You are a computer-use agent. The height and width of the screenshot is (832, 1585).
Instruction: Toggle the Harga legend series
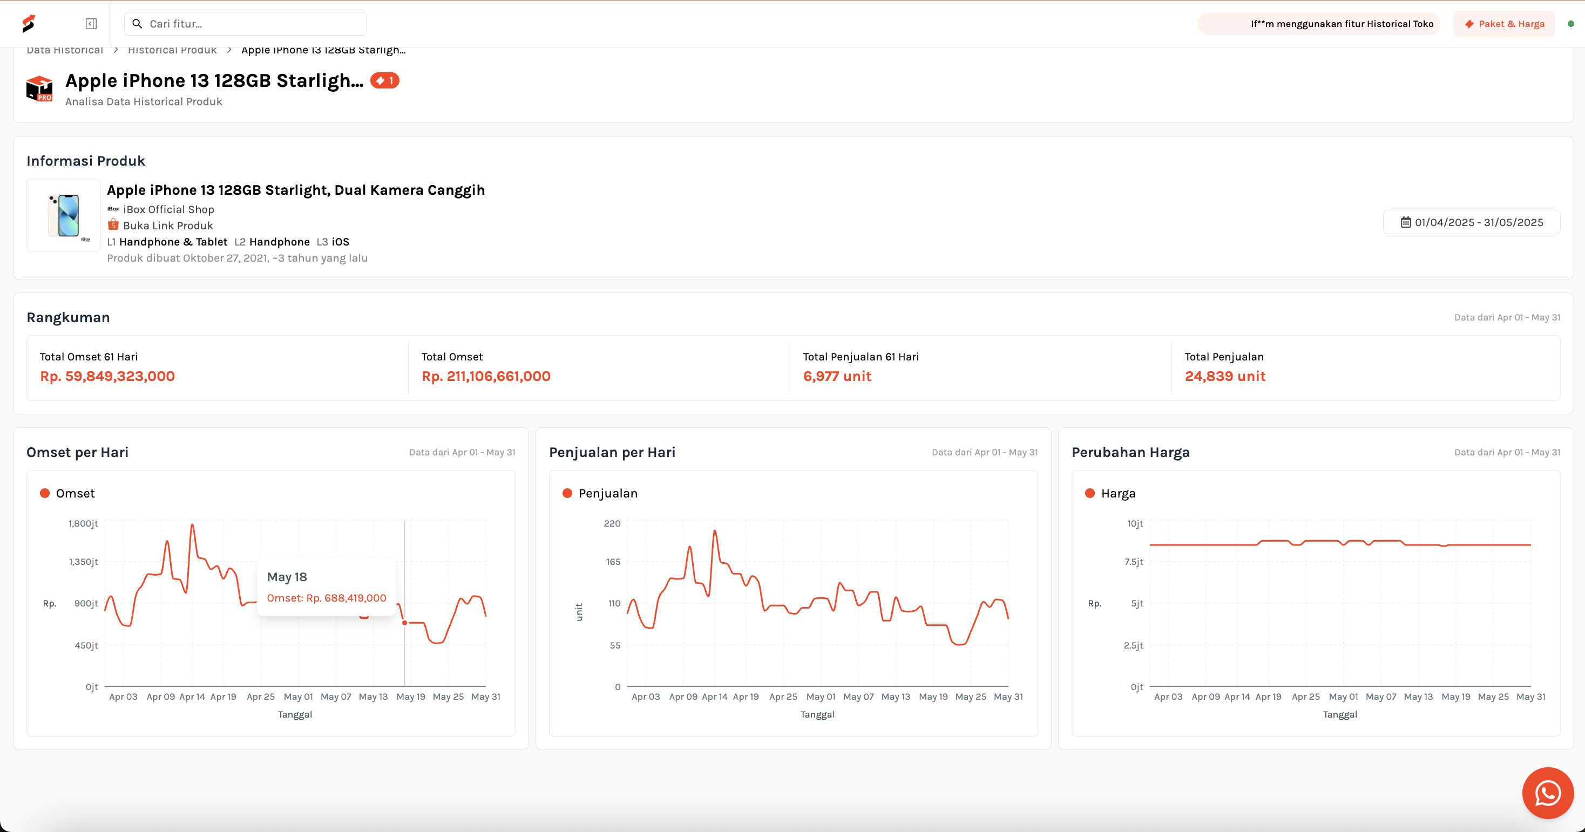[1110, 493]
